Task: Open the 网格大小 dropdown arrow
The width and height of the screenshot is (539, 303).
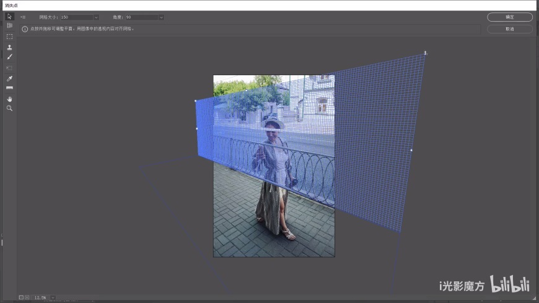Action: [96, 17]
